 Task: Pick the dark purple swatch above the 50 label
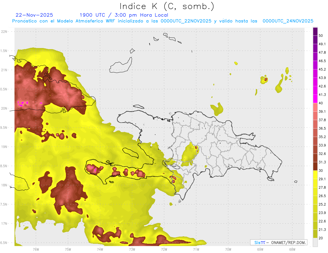(x=315, y=31)
